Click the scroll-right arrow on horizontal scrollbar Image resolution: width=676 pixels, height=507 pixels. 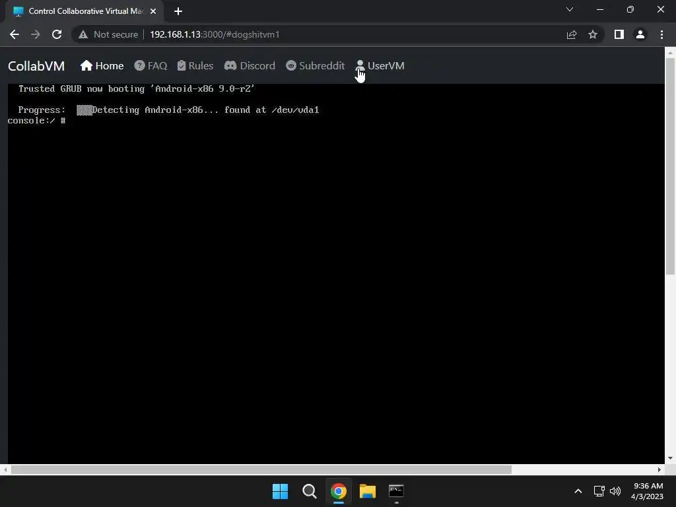tap(659, 469)
